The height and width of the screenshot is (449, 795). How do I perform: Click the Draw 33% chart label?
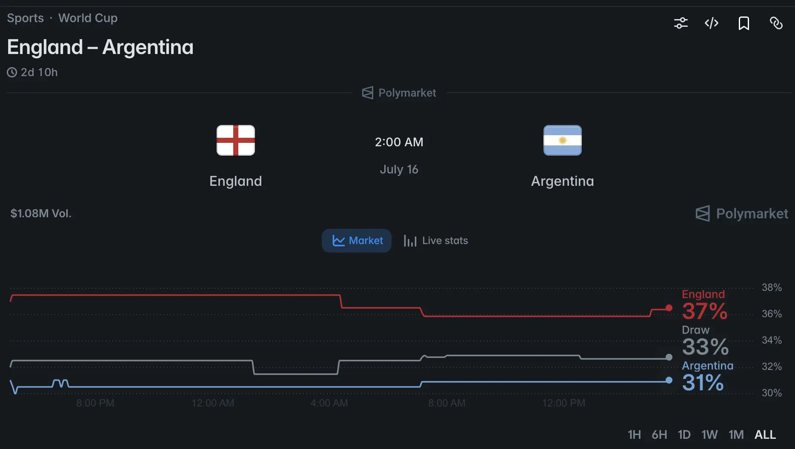click(705, 341)
